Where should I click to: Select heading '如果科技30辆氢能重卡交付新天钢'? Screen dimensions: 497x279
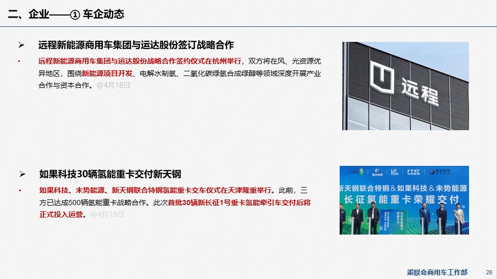click(x=110, y=174)
